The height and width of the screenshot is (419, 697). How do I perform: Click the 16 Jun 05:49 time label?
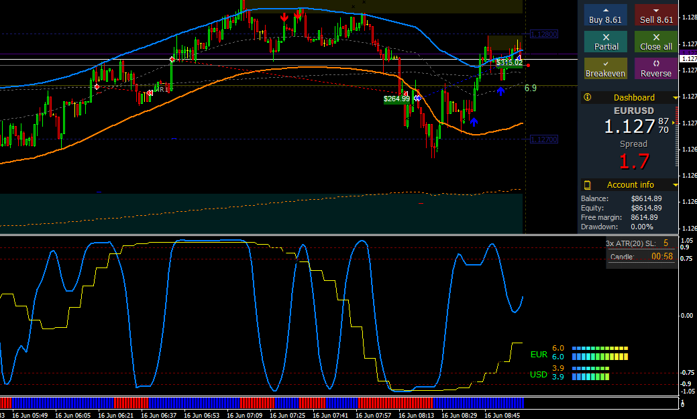(30, 415)
